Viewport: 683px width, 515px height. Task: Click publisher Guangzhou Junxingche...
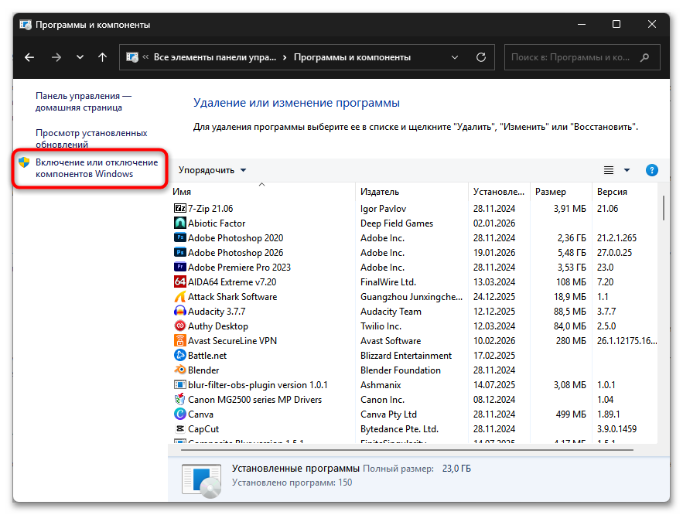[412, 296]
